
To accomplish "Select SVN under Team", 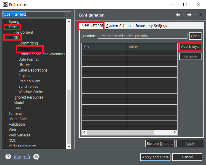I will click(x=17, y=108).
